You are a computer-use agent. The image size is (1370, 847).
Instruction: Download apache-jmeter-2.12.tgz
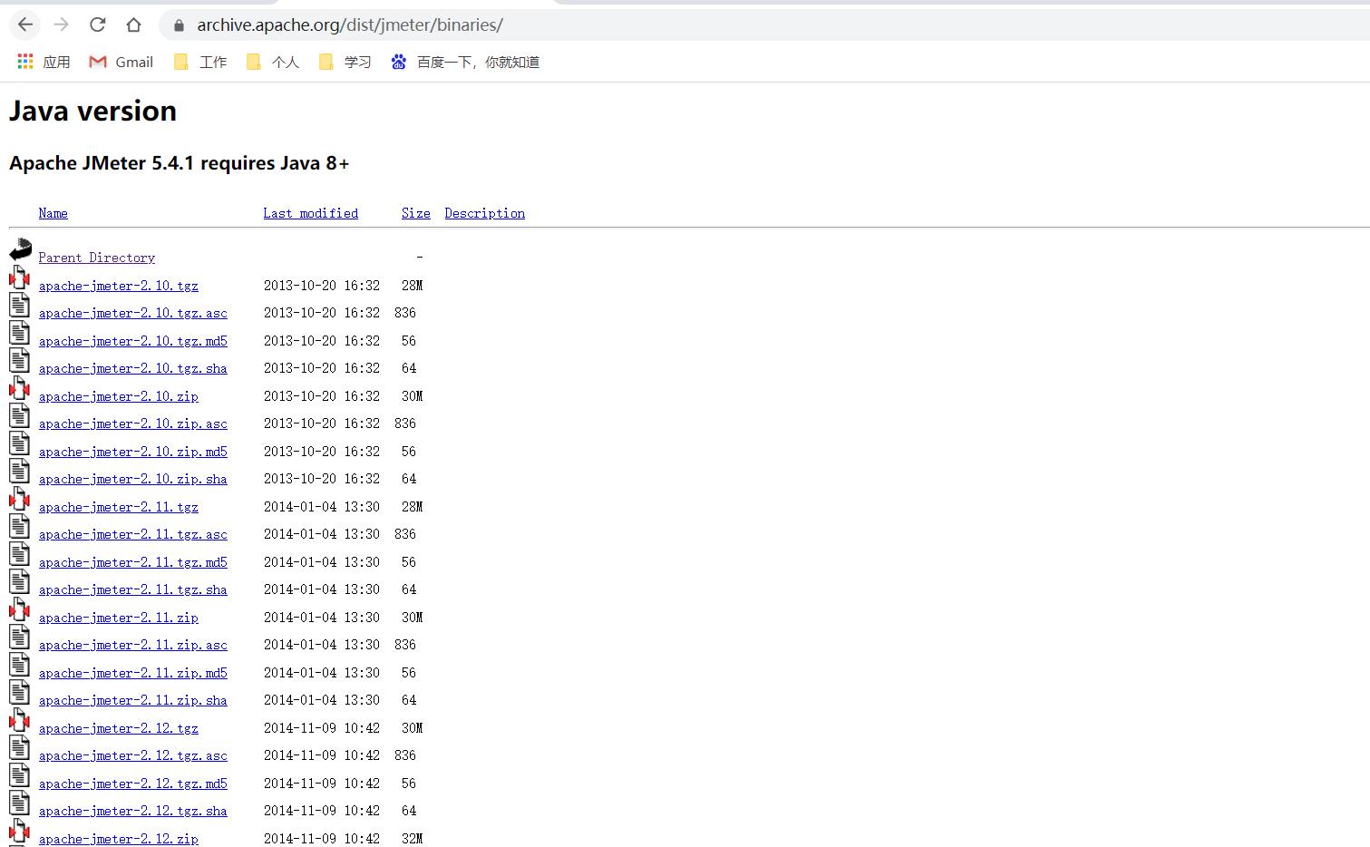[x=118, y=728]
